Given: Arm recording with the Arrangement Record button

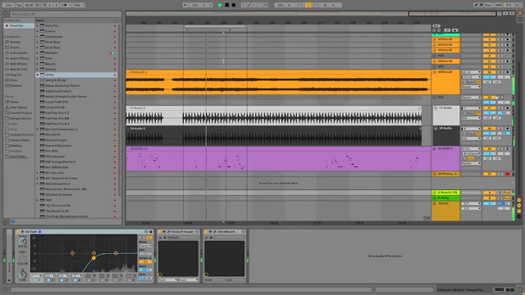Looking at the screenshot, I should [233, 5].
